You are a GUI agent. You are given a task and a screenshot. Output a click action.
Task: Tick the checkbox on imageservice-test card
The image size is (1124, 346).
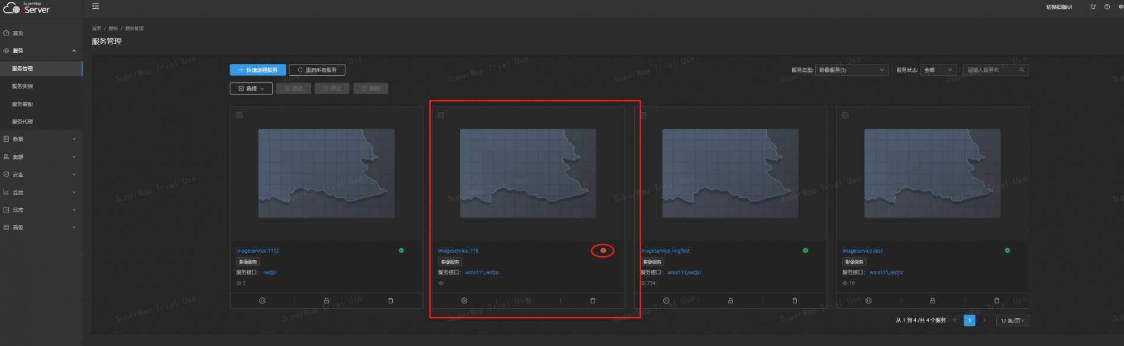coord(845,115)
